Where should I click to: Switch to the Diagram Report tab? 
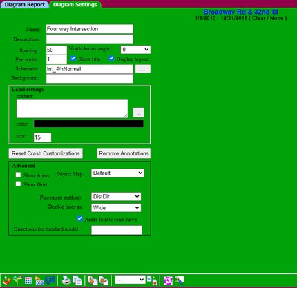pos(25,4)
